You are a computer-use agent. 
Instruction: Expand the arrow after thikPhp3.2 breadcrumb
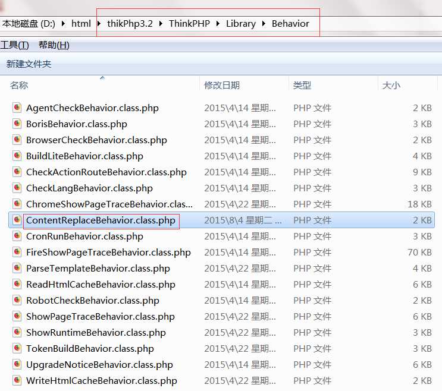click(161, 24)
